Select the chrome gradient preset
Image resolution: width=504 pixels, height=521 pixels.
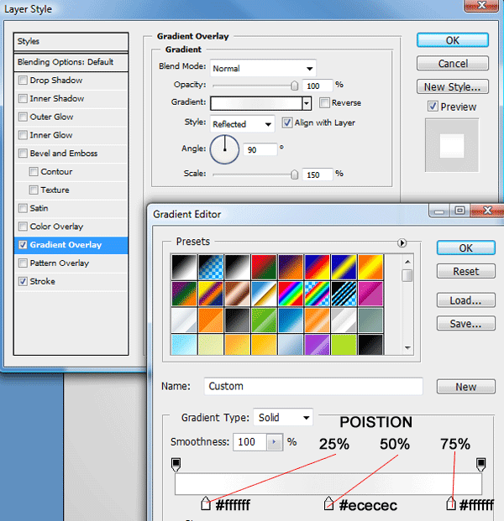[x=264, y=294]
